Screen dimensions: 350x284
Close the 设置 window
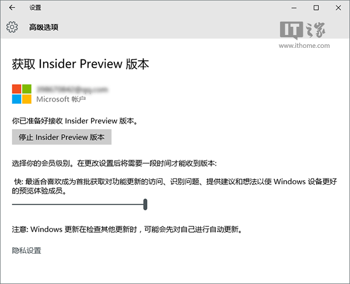coord(338,8)
